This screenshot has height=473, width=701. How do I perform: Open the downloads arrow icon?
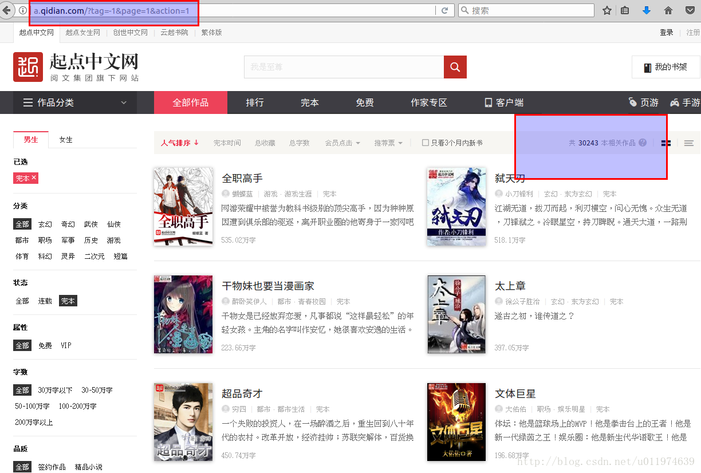pos(647,10)
